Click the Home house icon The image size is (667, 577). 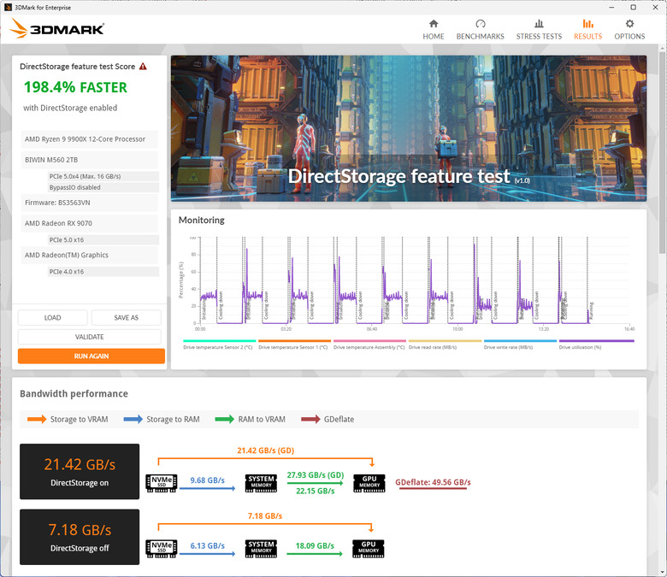434,23
